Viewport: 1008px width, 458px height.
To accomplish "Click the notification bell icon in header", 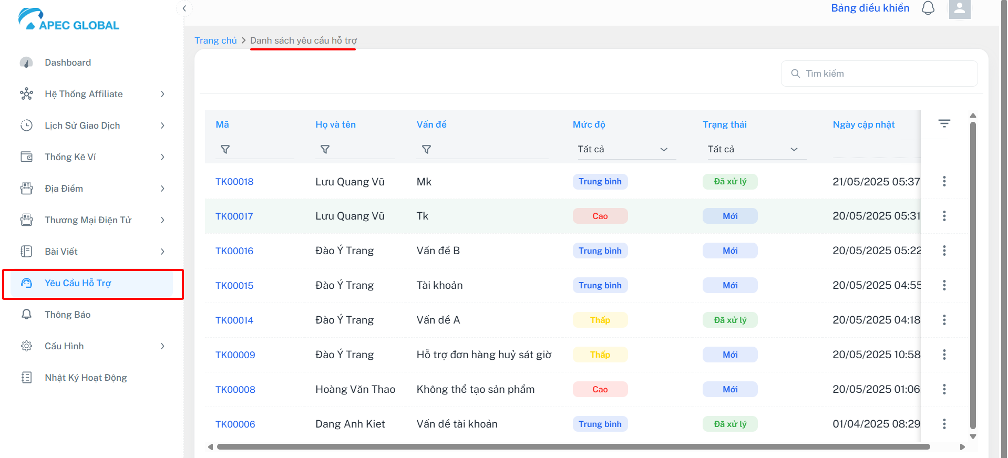I will coord(928,8).
